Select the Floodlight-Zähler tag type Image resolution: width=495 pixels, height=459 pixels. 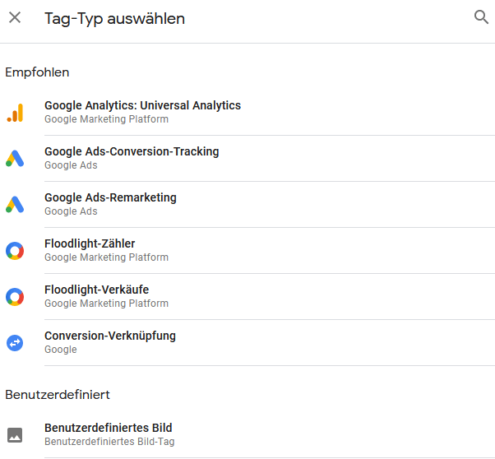point(90,243)
